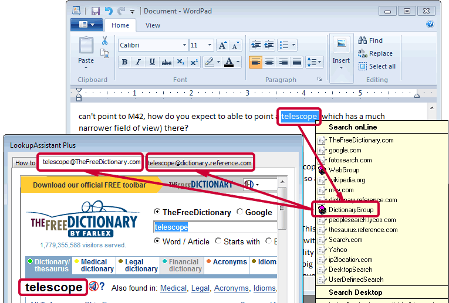Click the text highlight color pen

pyautogui.click(x=210, y=62)
